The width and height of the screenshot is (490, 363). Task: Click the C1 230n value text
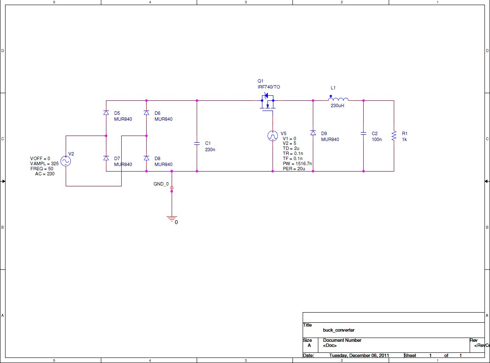pyautogui.click(x=210, y=150)
